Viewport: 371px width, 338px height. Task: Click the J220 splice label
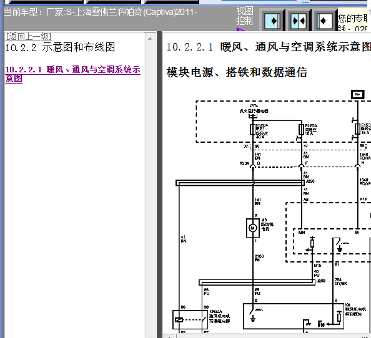pyautogui.click(x=310, y=181)
